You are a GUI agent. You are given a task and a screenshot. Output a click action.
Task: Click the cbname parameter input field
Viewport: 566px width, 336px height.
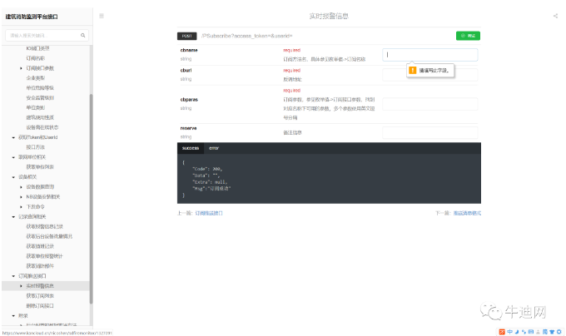click(x=430, y=55)
